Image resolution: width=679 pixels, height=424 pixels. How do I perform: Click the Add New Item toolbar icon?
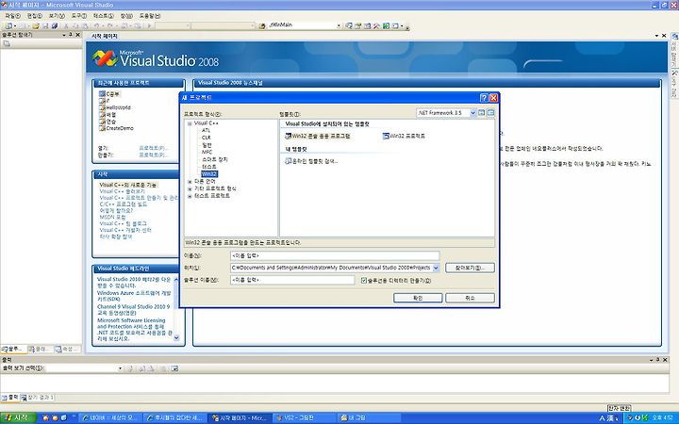(23, 26)
